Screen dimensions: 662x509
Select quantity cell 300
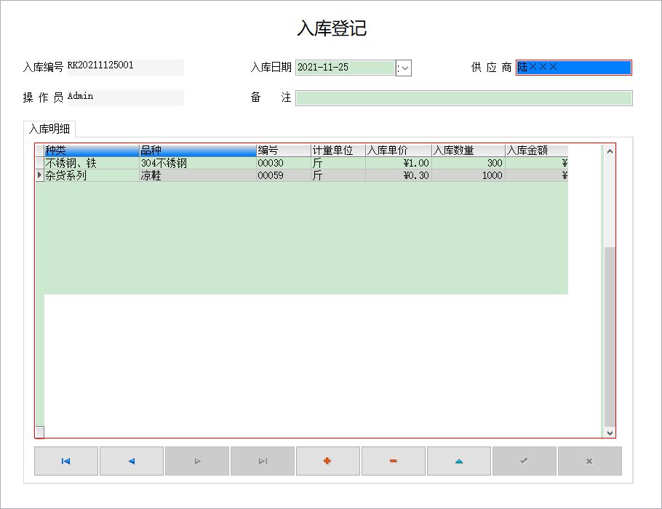click(468, 163)
